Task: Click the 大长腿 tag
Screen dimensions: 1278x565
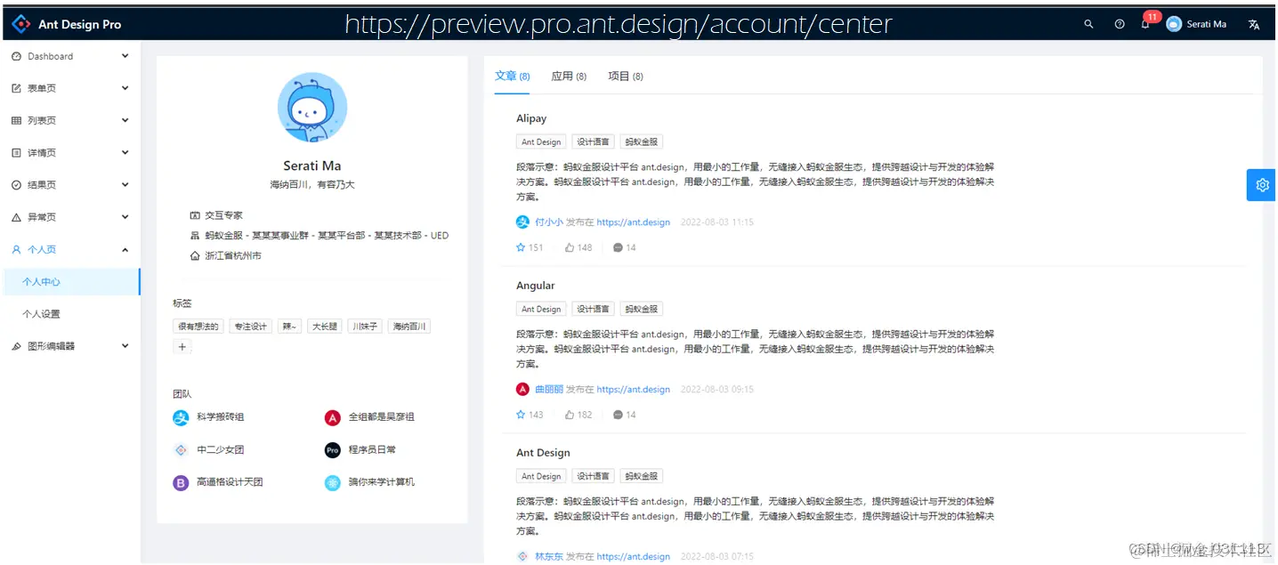Action: coord(324,327)
